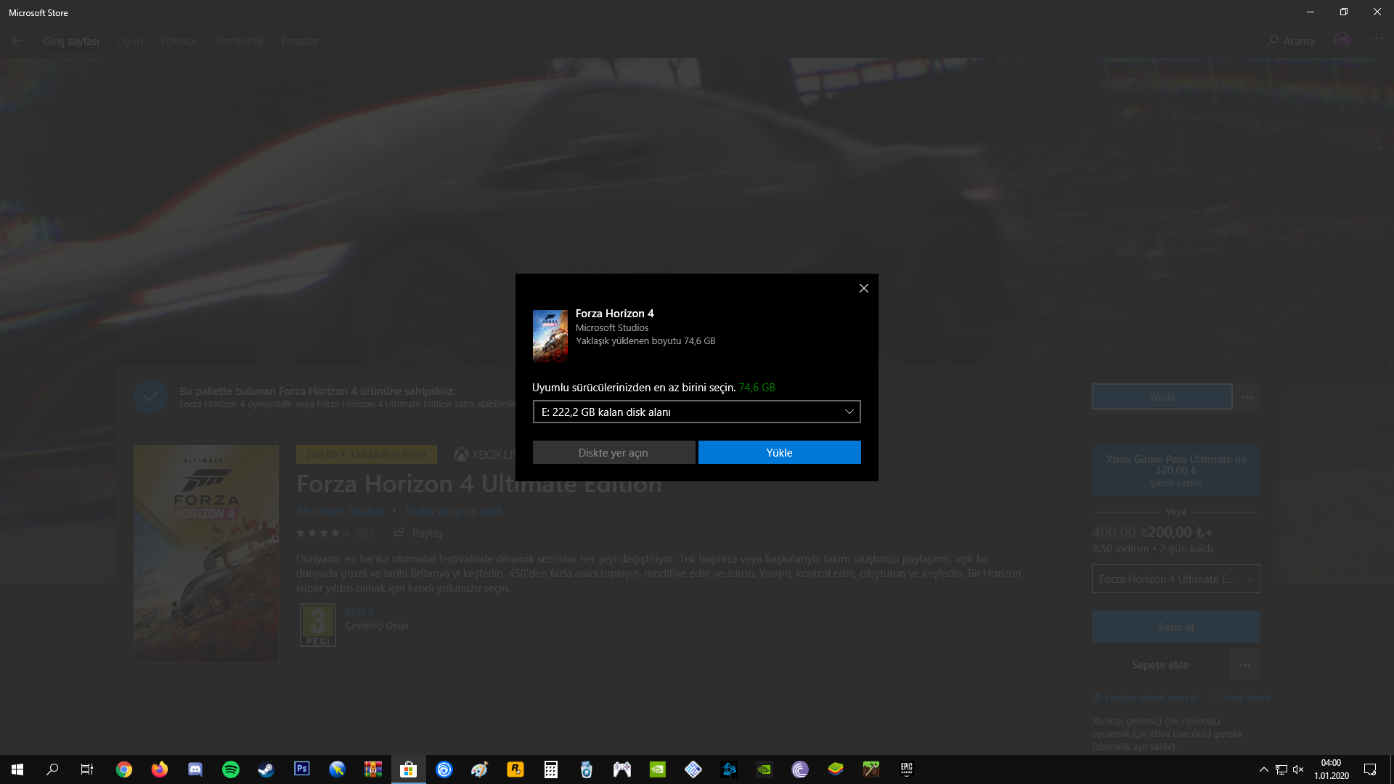The height and width of the screenshot is (784, 1394).
Task: Show hidden system tray icons
Action: tap(1263, 769)
